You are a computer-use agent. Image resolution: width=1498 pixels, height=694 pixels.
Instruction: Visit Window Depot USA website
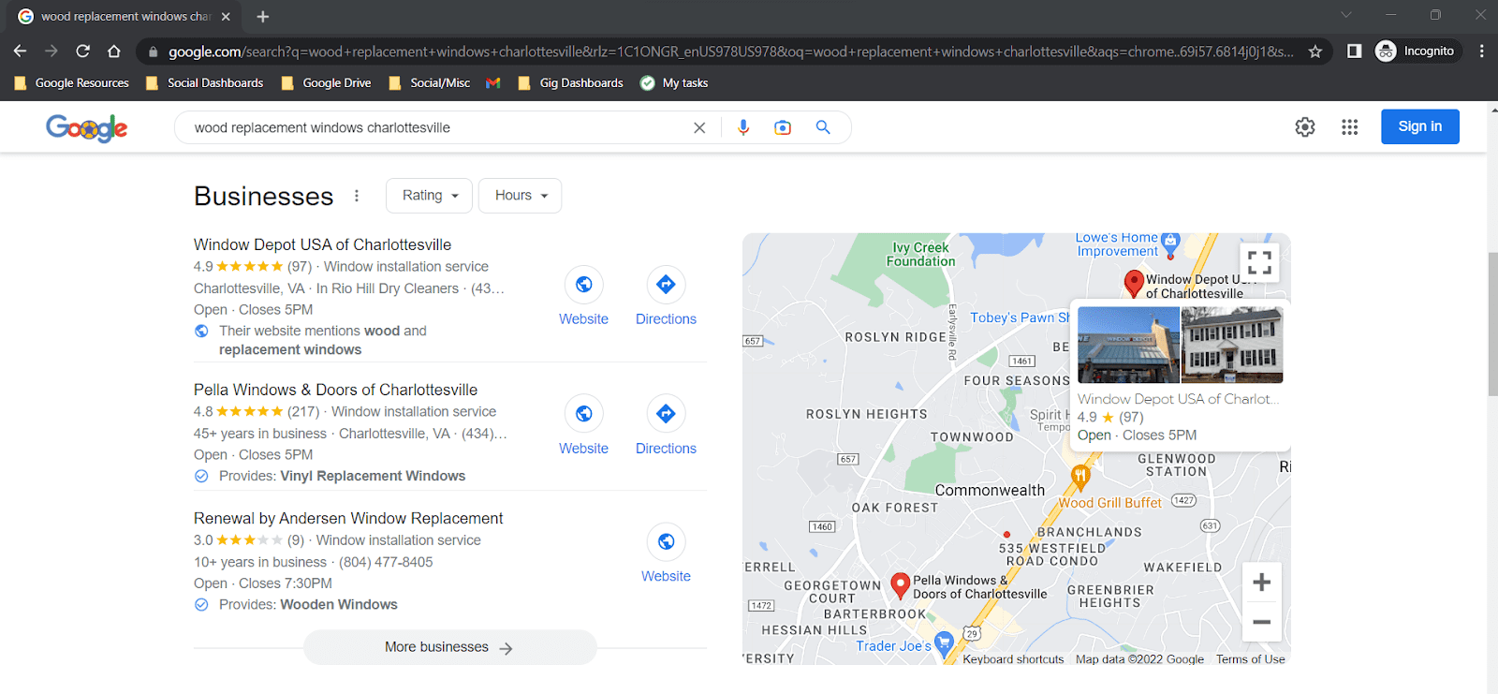(x=583, y=297)
